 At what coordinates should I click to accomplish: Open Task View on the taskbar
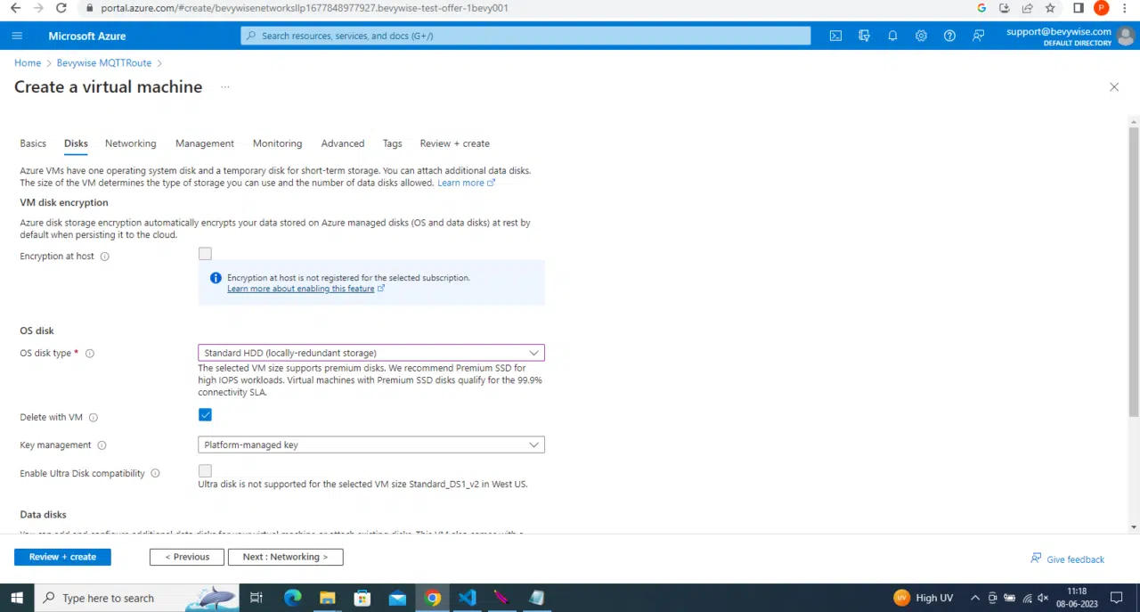coord(256,598)
